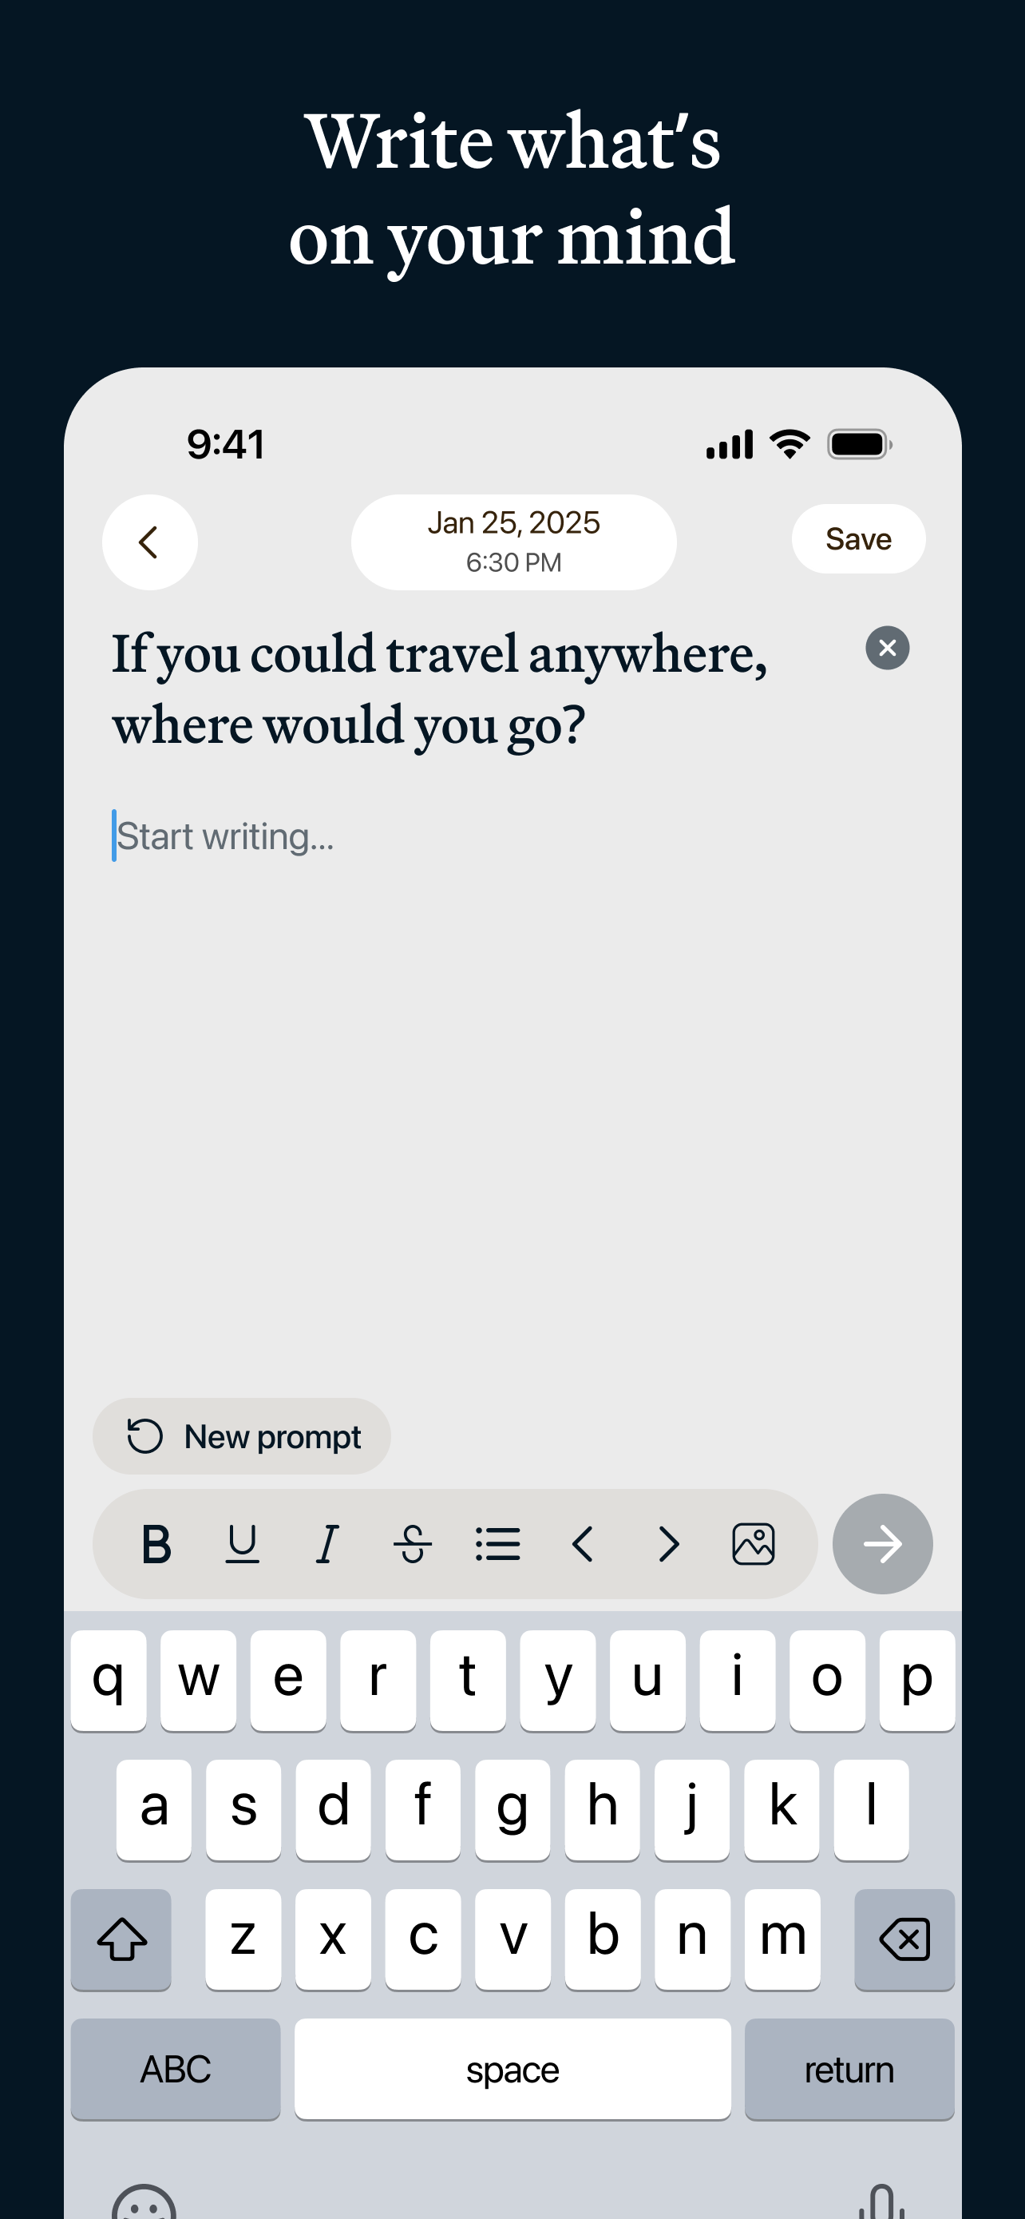The width and height of the screenshot is (1025, 2219).
Task: Tap the h key
Action: point(603,1809)
